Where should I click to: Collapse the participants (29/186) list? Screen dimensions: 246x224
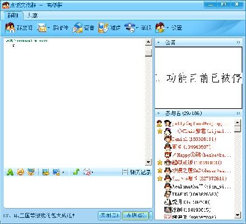(x=158, y=113)
